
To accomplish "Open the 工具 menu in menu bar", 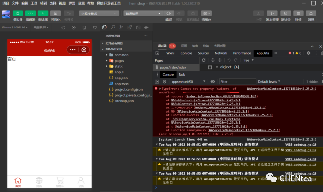I will (34, 3).
